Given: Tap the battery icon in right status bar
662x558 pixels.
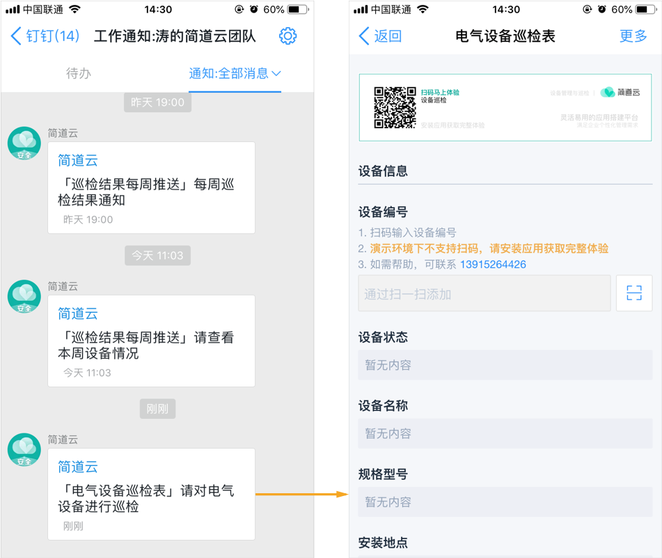Looking at the screenshot, I should pos(647,9).
